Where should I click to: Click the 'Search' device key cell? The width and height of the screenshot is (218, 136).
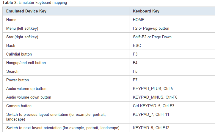coord(12,72)
